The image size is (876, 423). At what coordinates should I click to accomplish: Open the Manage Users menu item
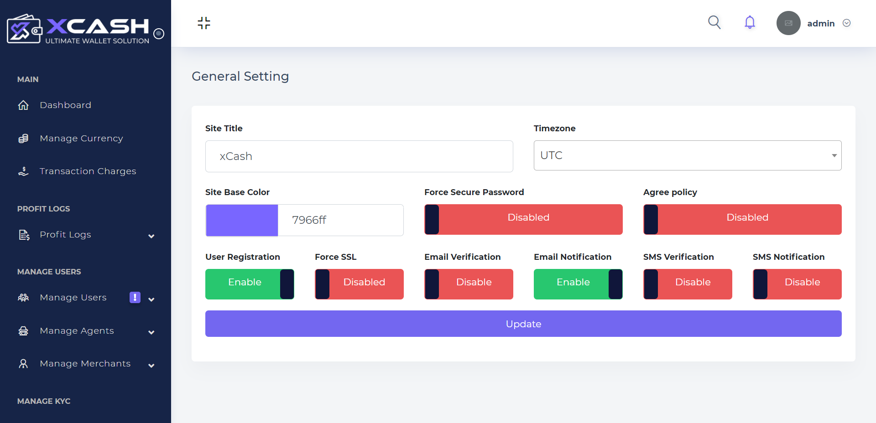pos(73,298)
